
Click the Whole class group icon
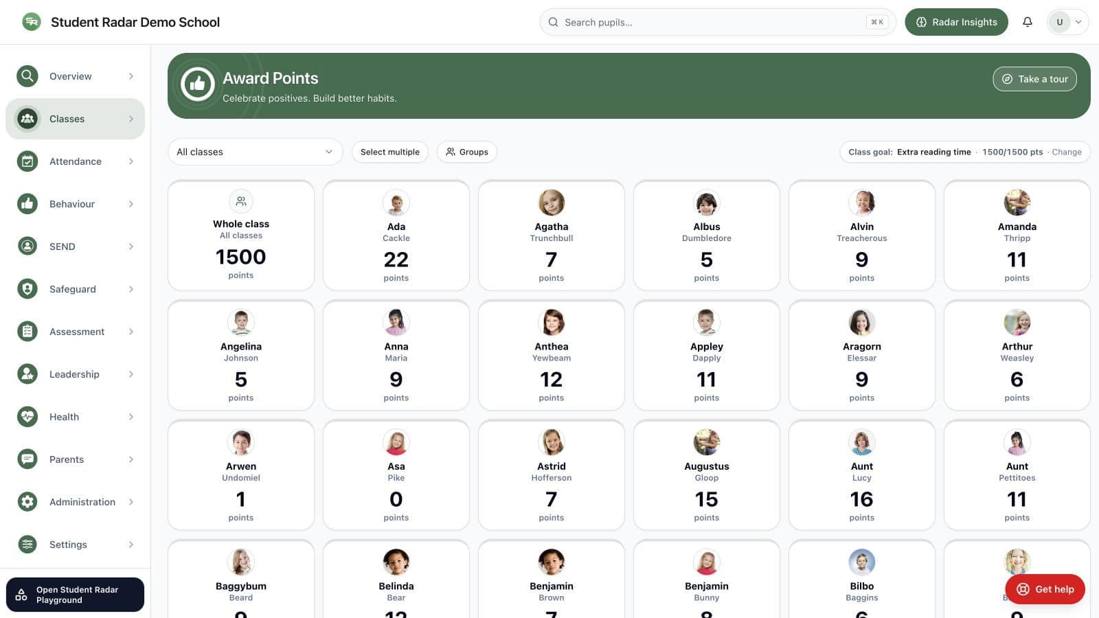[241, 201]
